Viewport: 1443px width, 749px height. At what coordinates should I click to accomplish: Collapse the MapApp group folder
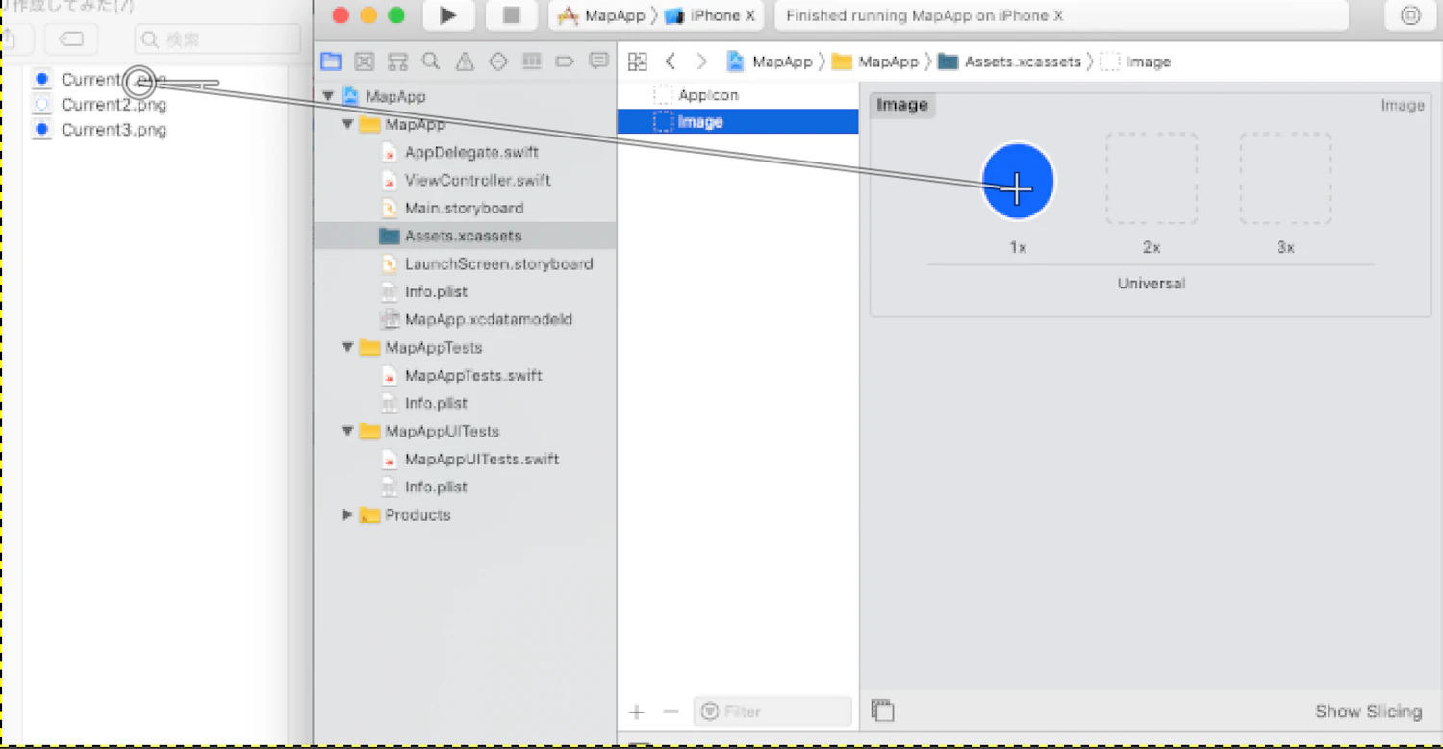[347, 124]
